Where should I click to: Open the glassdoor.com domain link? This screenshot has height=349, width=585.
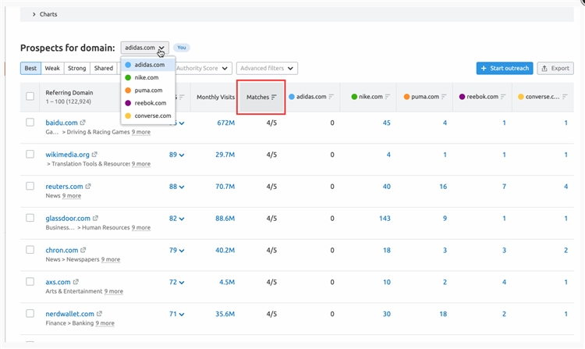click(x=68, y=218)
